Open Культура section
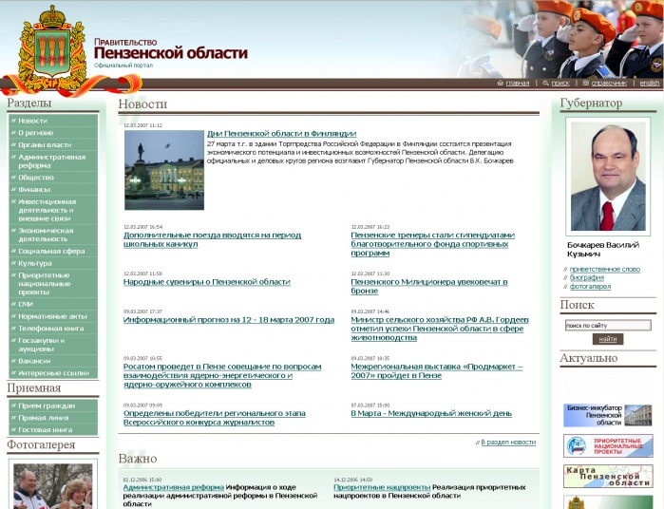This screenshot has width=664, height=509. pos(53,263)
